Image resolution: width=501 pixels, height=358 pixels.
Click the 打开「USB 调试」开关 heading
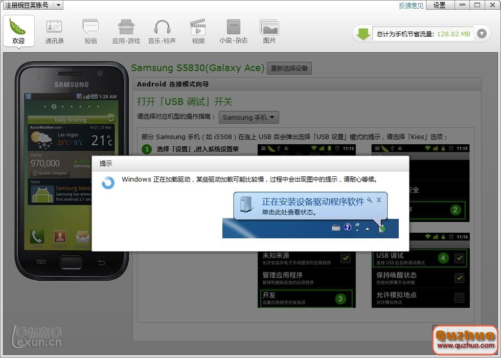185,102
